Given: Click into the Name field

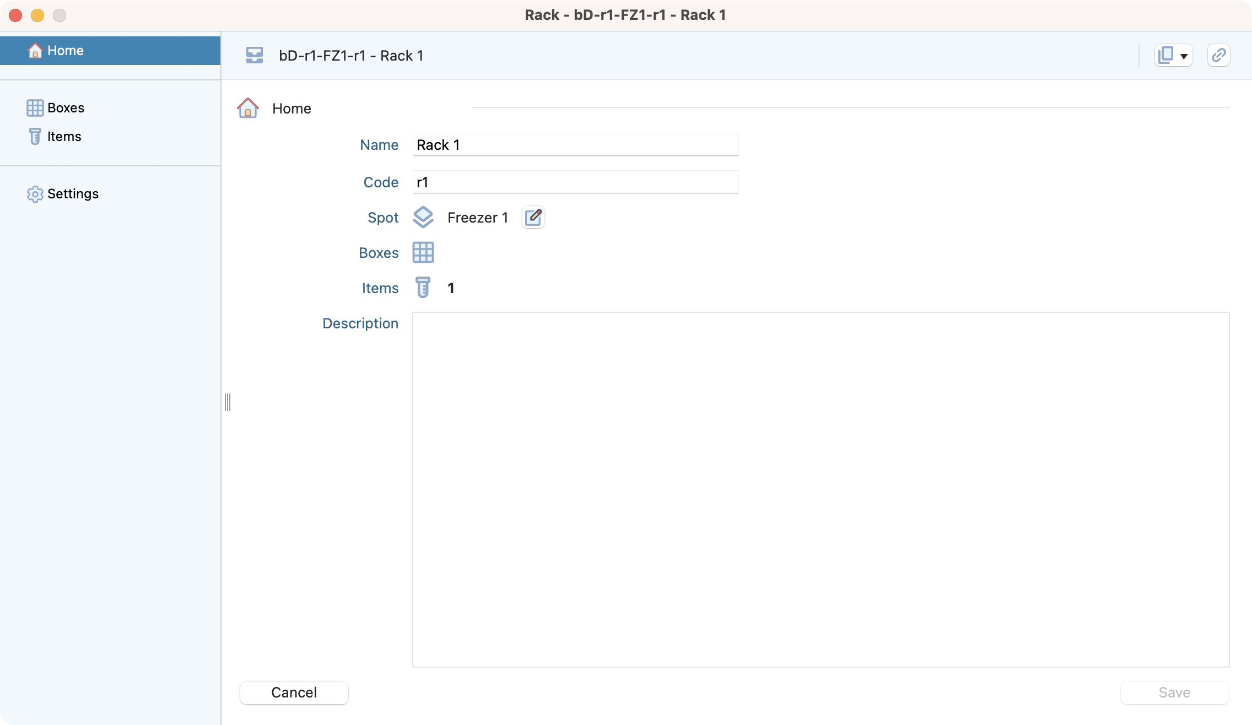Looking at the screenshot, I should 575,145.
